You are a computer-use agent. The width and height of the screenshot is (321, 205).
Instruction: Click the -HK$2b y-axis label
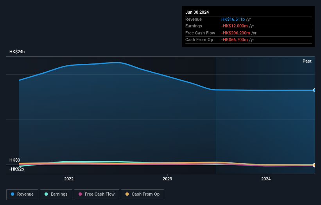point(16,169)
